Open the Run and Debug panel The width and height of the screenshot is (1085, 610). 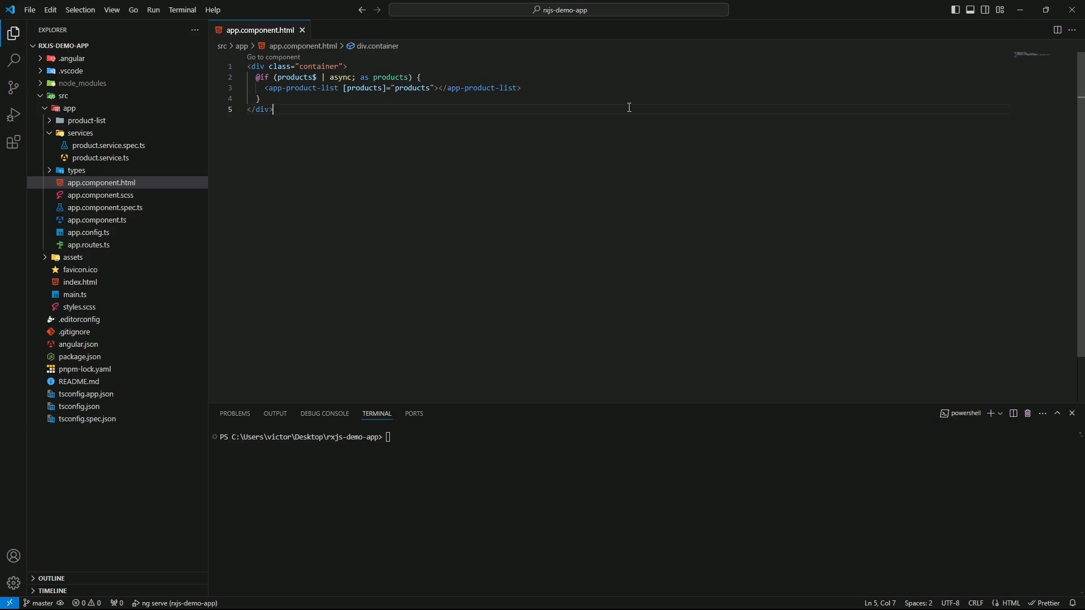pos(13,115)
